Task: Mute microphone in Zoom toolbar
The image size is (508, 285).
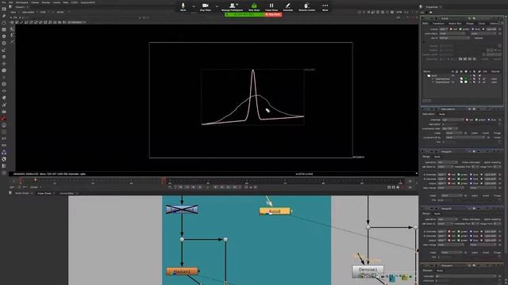Action: (x=183, y=7)
